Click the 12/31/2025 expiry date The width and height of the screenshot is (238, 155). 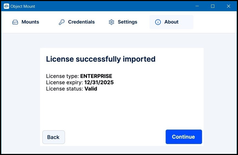(x=99, y=82)
